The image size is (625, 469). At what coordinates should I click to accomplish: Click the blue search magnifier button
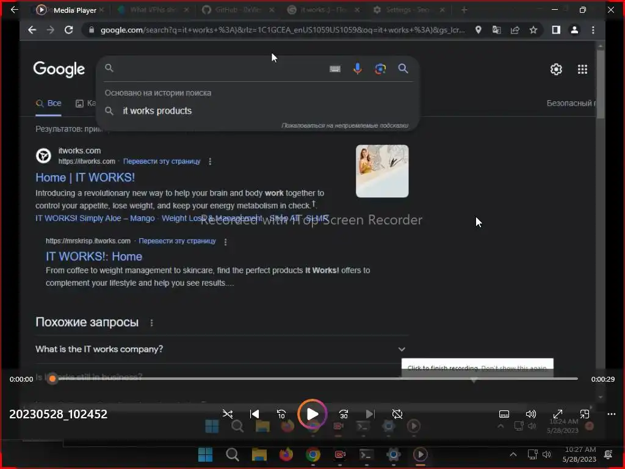click(403, 68)
